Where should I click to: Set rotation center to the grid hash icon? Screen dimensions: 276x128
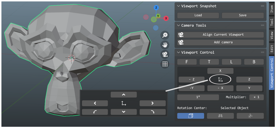[220, 116]
